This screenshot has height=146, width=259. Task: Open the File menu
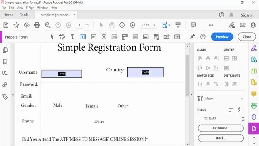tap(4, 8)
